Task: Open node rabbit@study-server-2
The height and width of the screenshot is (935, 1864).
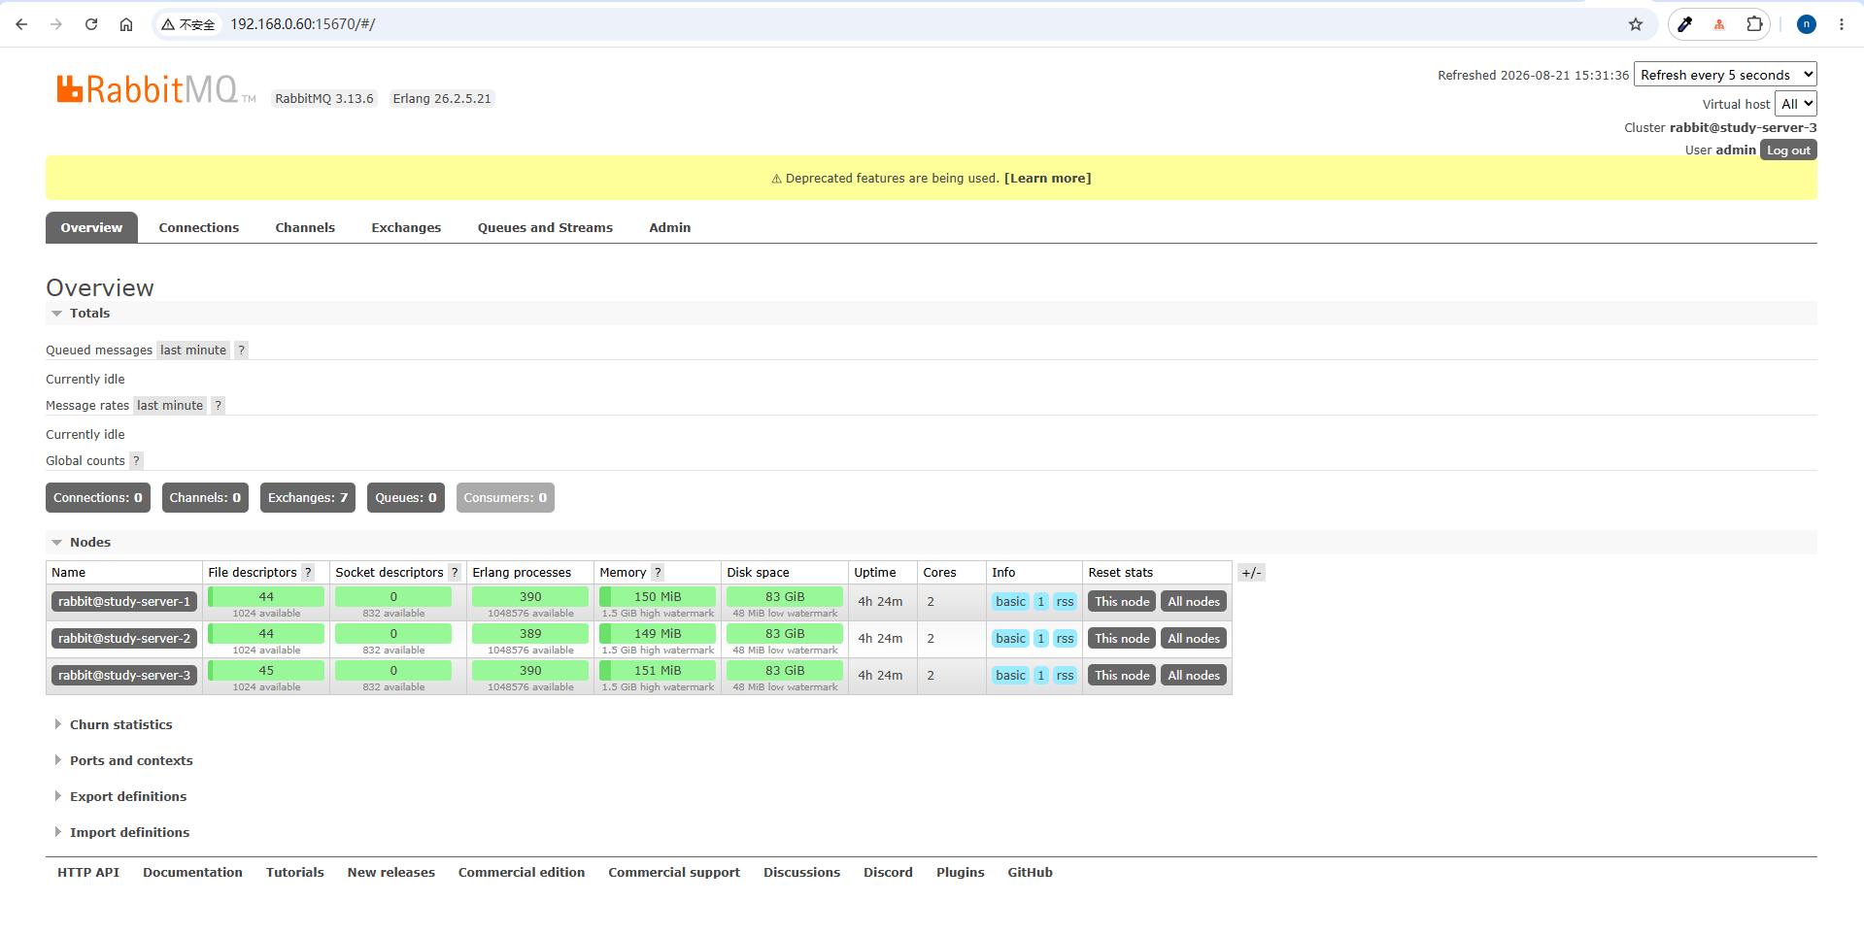Action: tap(124, 639)
